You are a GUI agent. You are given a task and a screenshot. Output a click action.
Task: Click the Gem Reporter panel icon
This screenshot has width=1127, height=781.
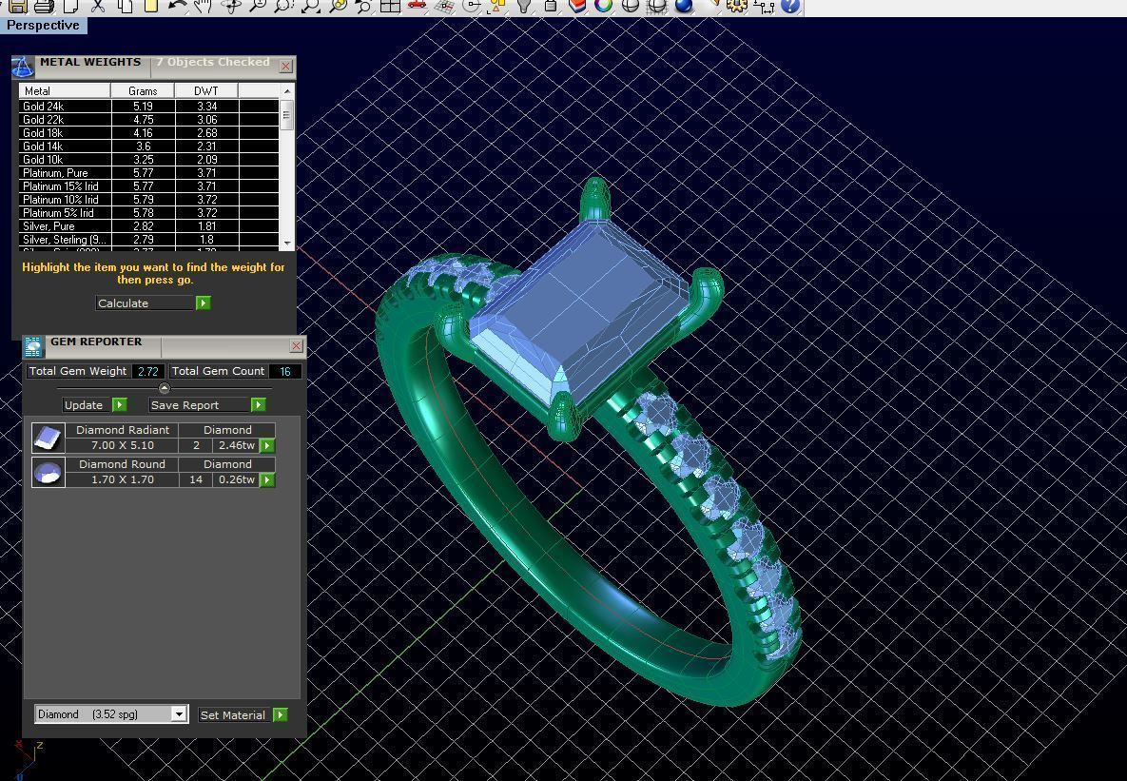(33, 346)
